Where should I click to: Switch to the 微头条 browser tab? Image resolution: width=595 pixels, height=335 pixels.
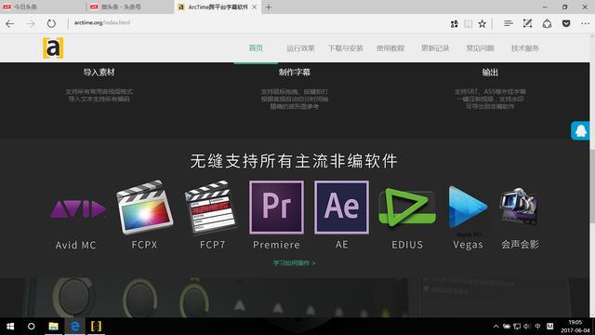(130, 7)
